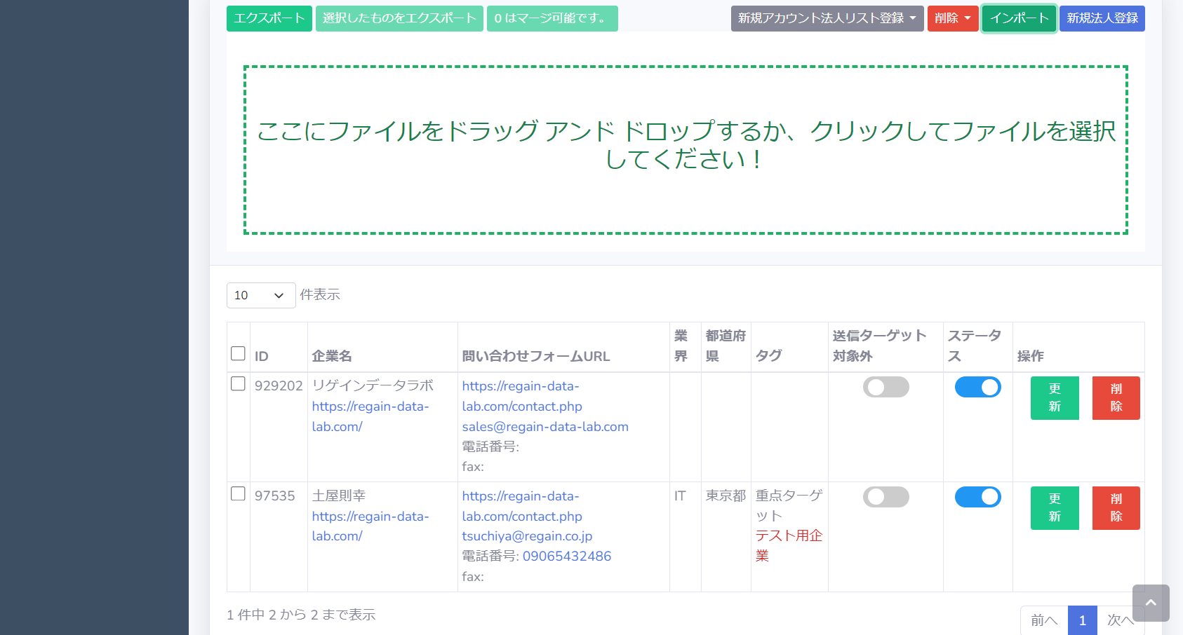Click the 新規法人登録 button
This screenshot has width=1183, height=635.
[1102, 18]
